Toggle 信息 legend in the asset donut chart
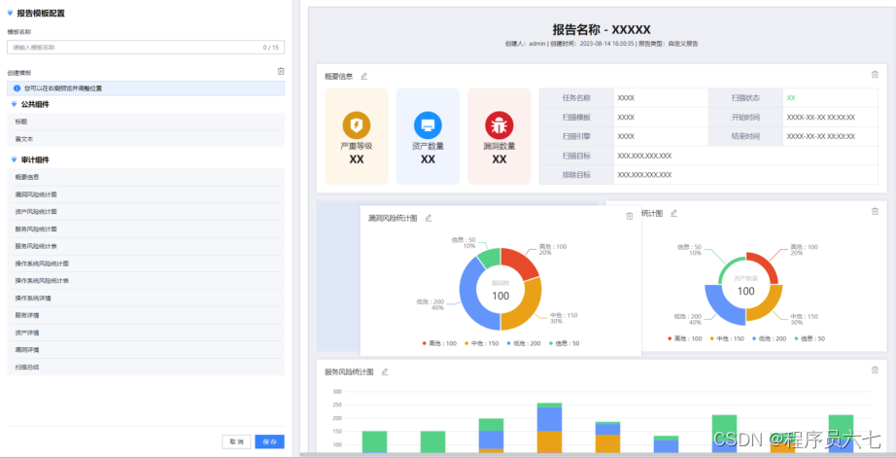This screenshot has width=896, height=458. tap(810, 338)
